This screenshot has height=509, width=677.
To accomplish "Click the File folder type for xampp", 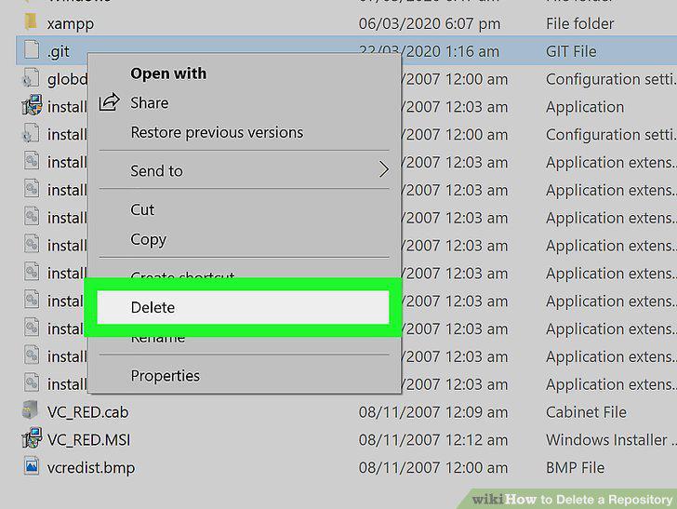I will (579, 24).
